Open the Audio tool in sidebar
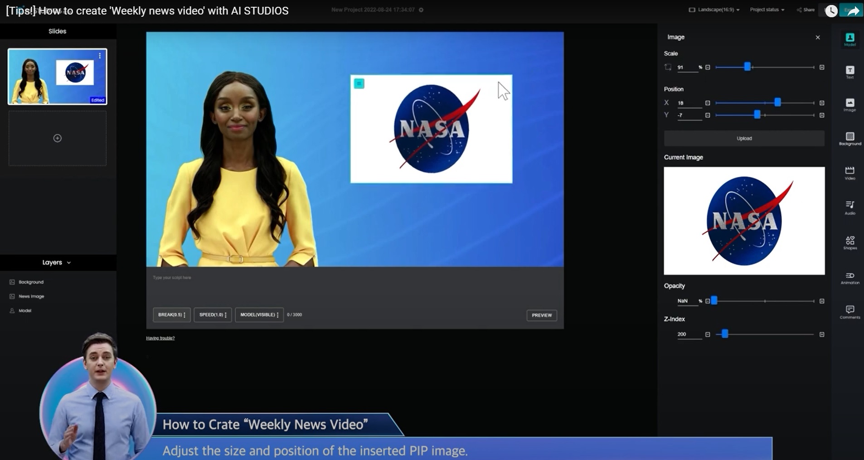The width and height of the screenshot is (864, 460). tap(850, 208)
